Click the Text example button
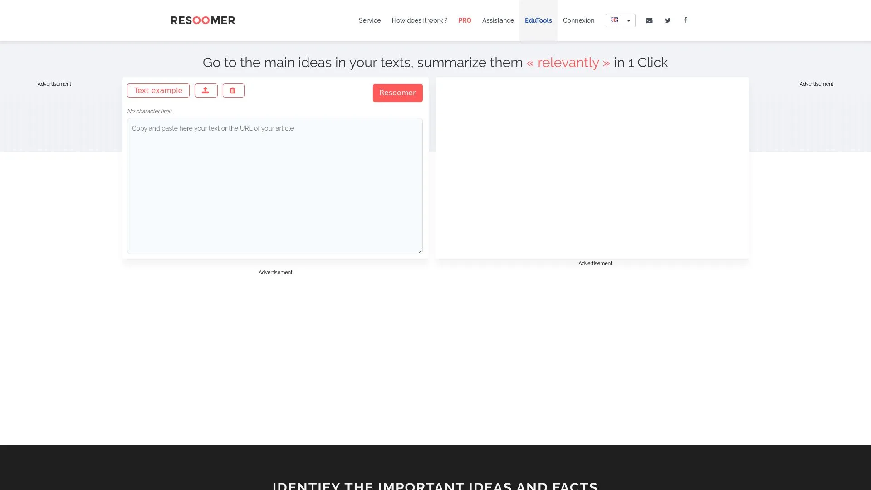Image resolution: width=871 pixels, height=490 pixels. tap(158, 91)
